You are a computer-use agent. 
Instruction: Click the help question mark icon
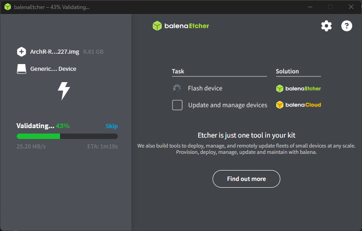347,26
